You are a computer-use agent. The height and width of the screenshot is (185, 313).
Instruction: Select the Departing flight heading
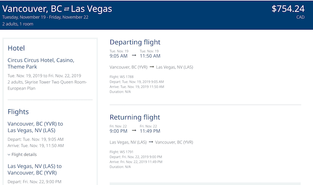click(x=135, y=42)
